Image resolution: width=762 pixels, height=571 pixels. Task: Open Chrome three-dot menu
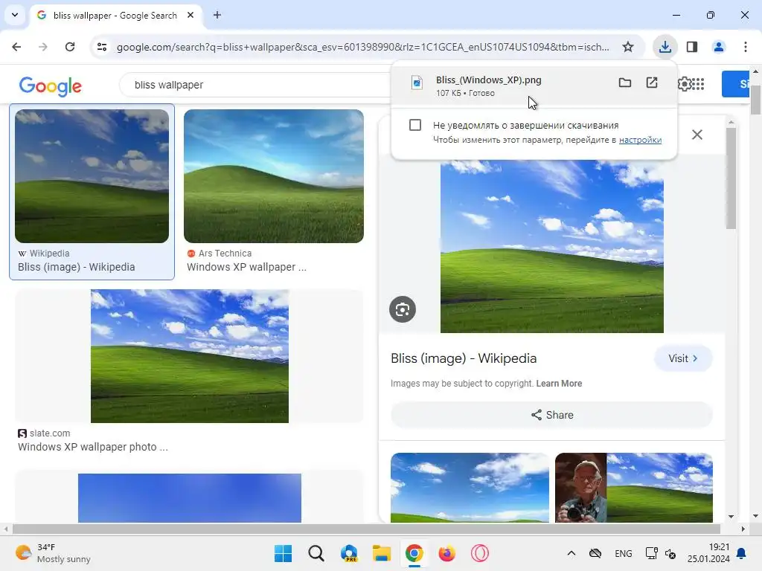[x=745, y=47]
